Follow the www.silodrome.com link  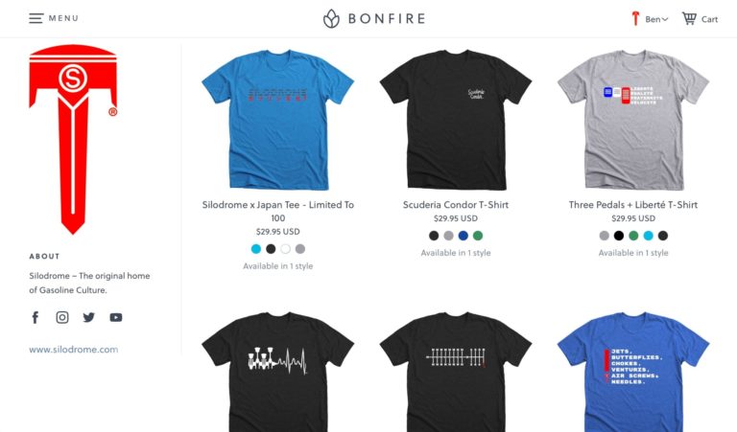click(74, 350)
